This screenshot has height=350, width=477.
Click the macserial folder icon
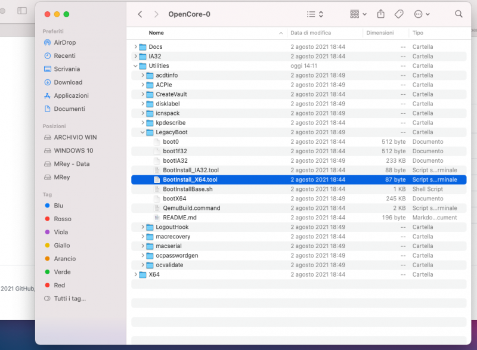[150, 246]
